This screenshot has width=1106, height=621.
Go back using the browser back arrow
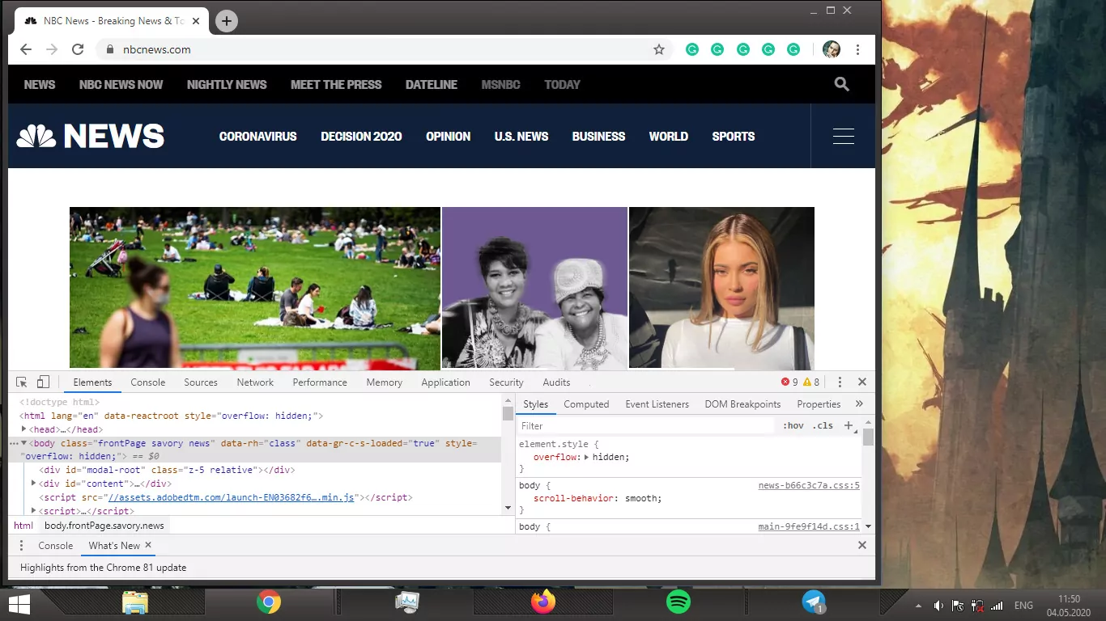click(x=26, y=49)
